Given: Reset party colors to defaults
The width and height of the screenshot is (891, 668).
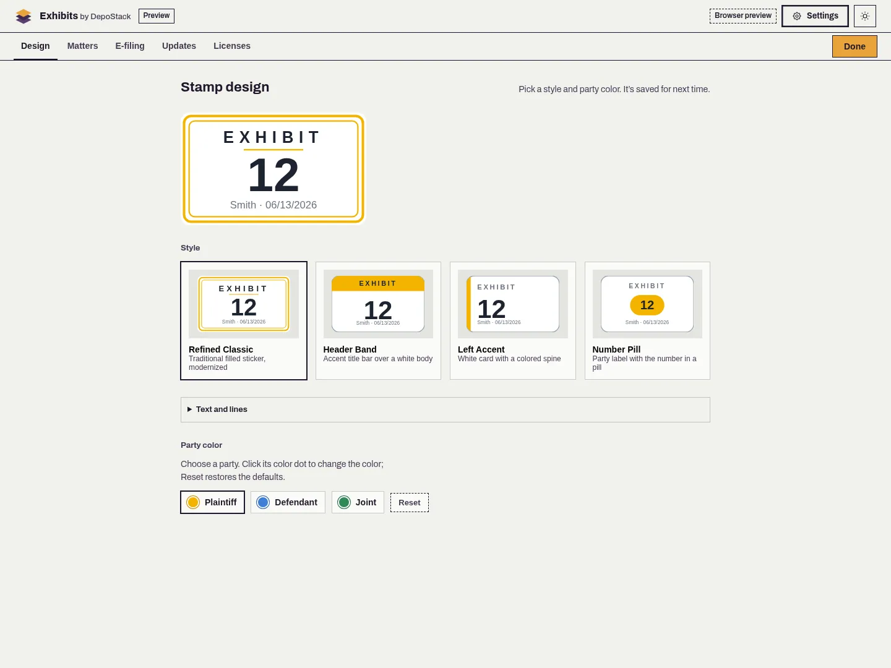Looking at the screenshot, I should click(x=410, y=503).
